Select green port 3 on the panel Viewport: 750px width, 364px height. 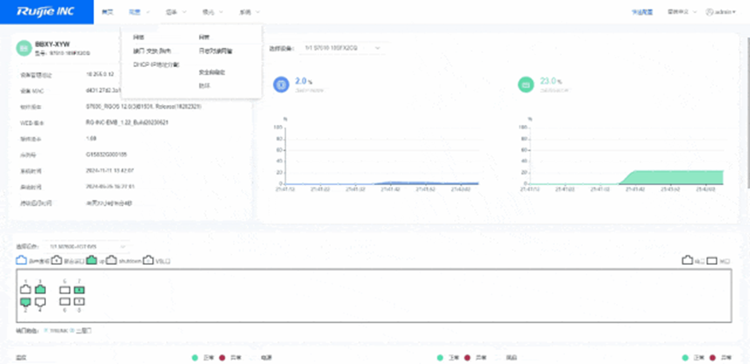40,289
